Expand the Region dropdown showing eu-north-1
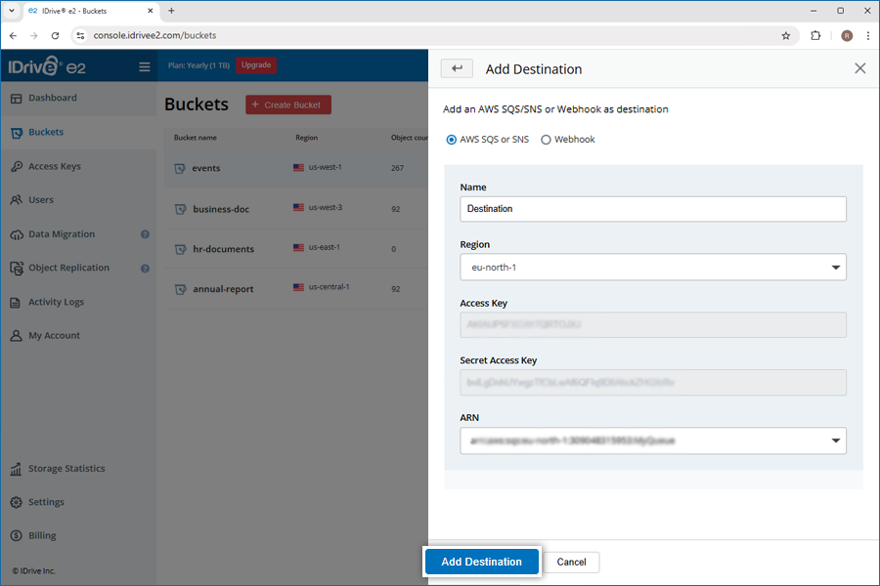The width and height of the screenshot is (880, 586). 652,267
